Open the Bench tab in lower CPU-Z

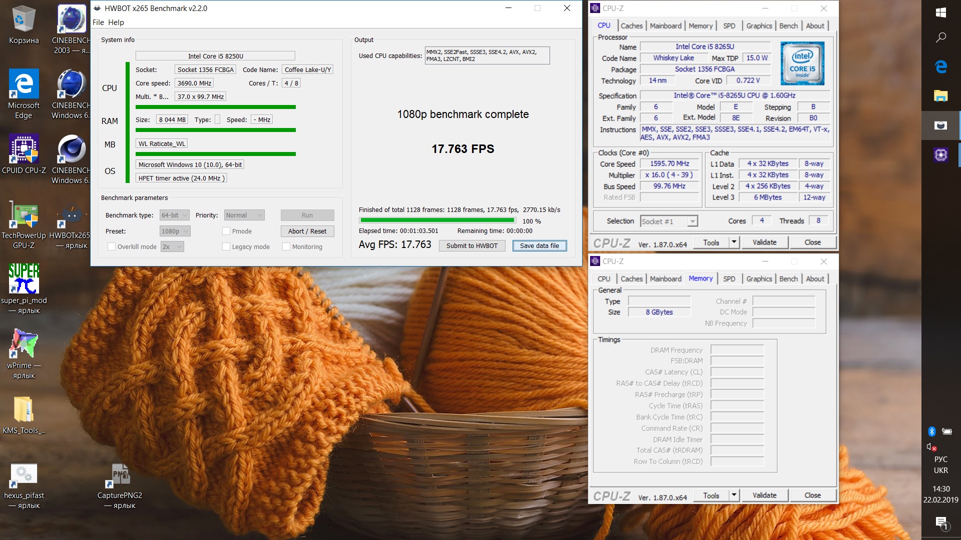click(x=788, y=278)
